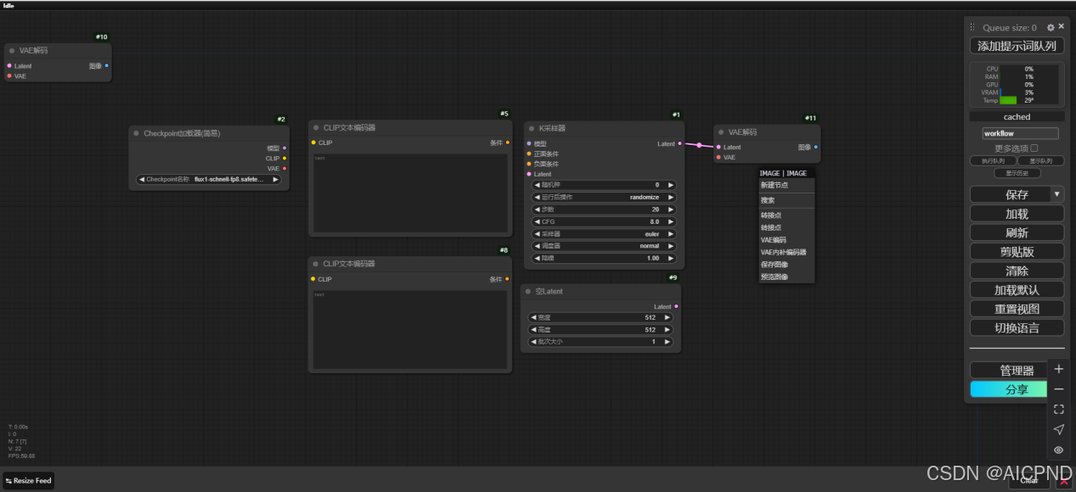Image resolution: width=1076 pixels, height=492 pixels.
Task: Increase 批次大小 with its right arrow
Action: pos(667,341)
